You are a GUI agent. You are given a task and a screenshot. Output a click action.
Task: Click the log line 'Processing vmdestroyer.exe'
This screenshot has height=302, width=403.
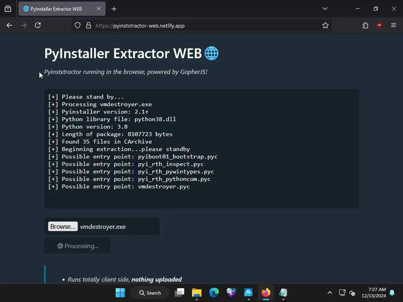coord(100,104)
